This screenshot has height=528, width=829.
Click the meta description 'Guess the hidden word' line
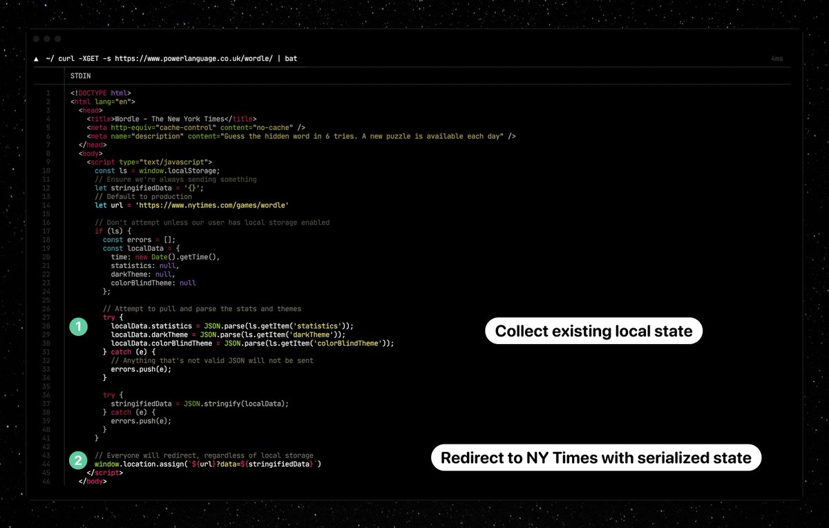click(301, 136)
